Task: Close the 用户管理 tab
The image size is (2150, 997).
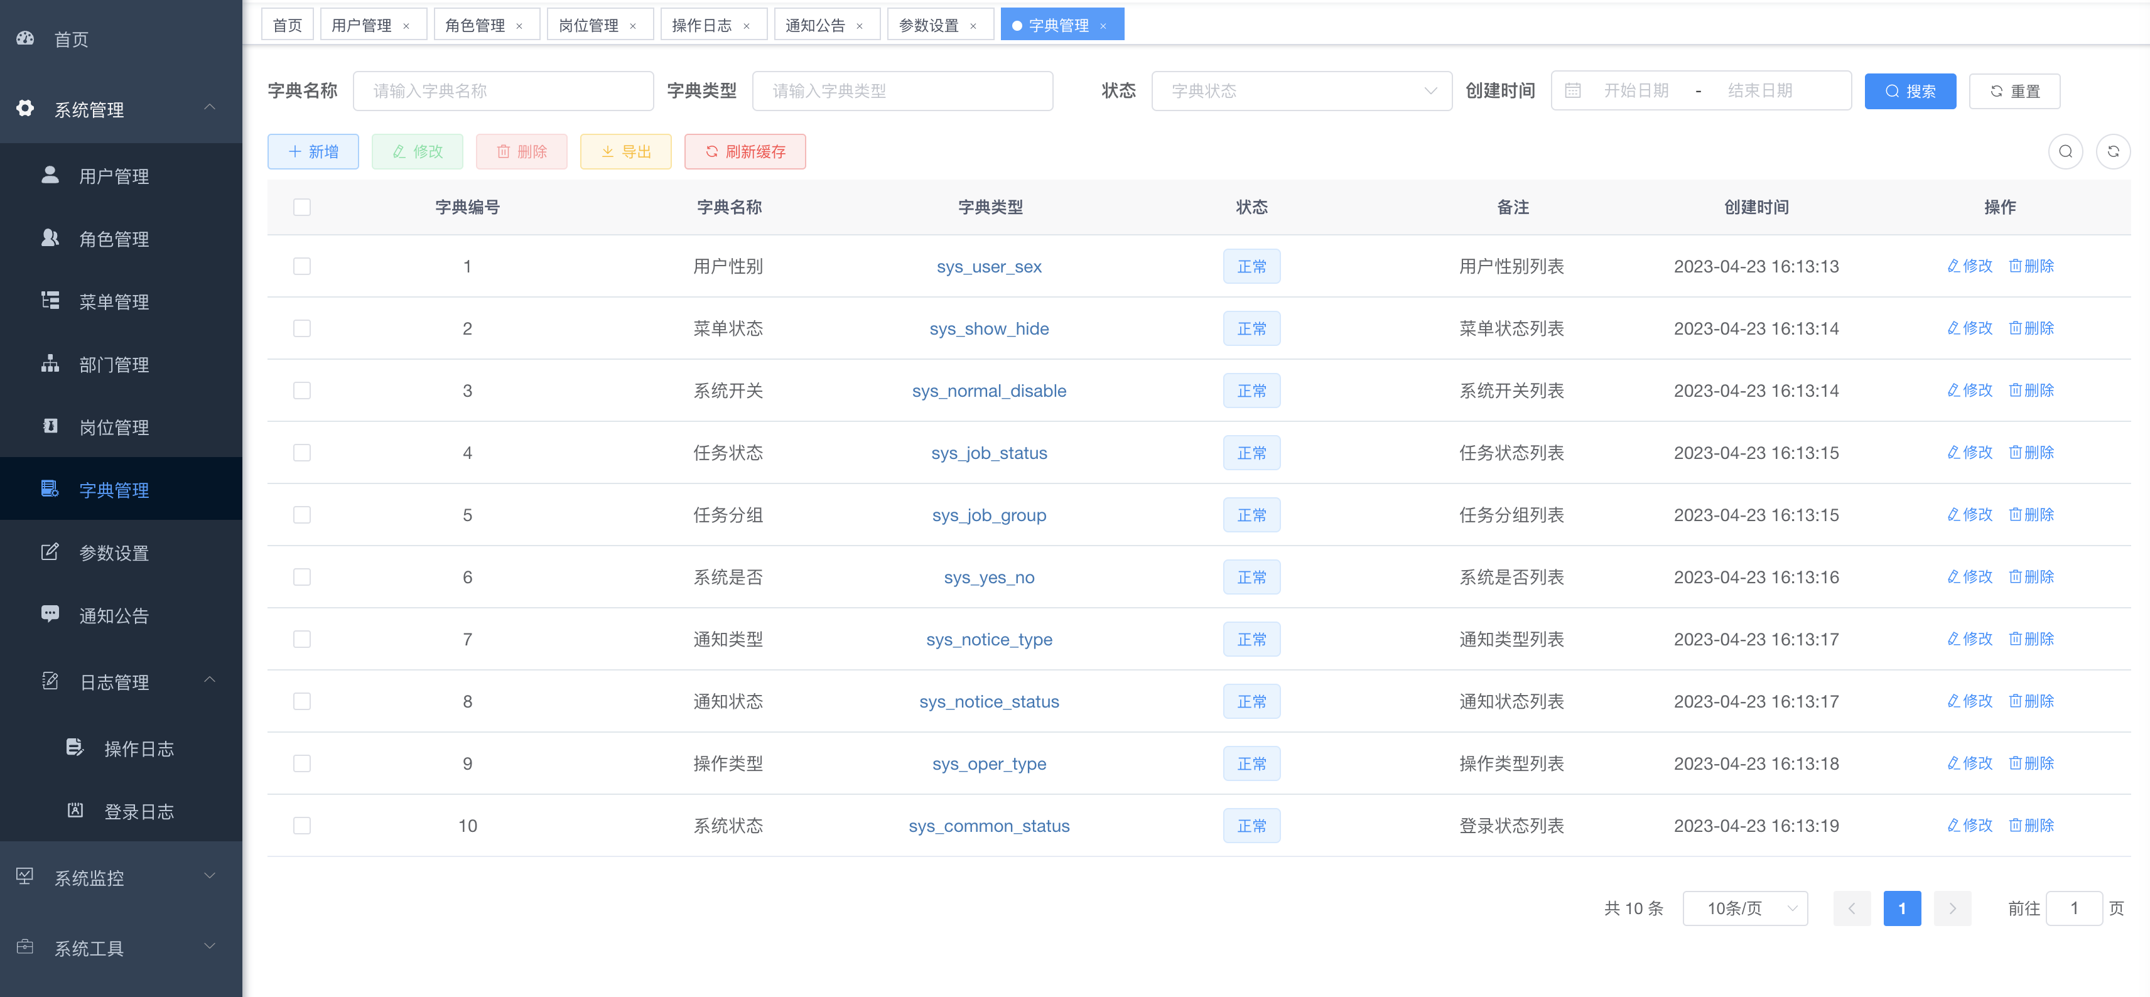Action: 406,26
